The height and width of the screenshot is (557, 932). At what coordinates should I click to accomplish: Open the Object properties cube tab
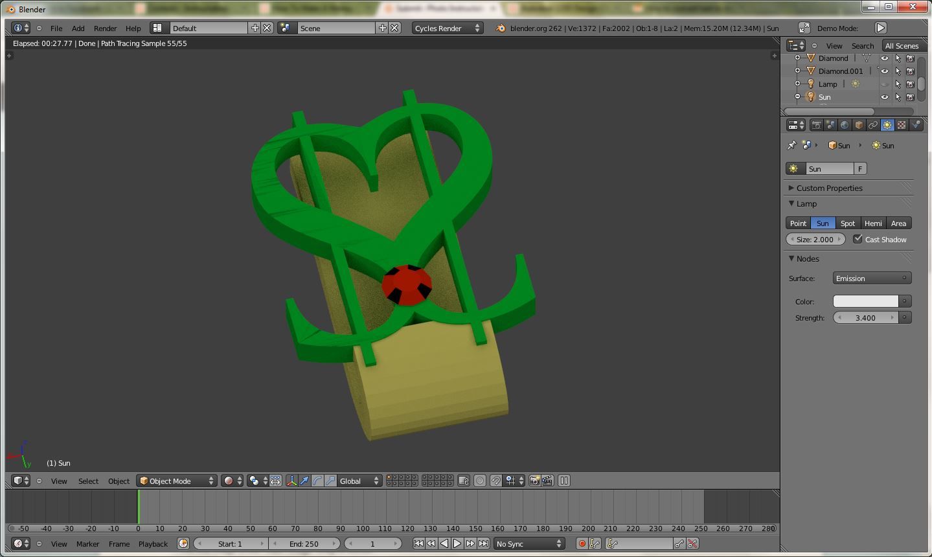(858, 124)
